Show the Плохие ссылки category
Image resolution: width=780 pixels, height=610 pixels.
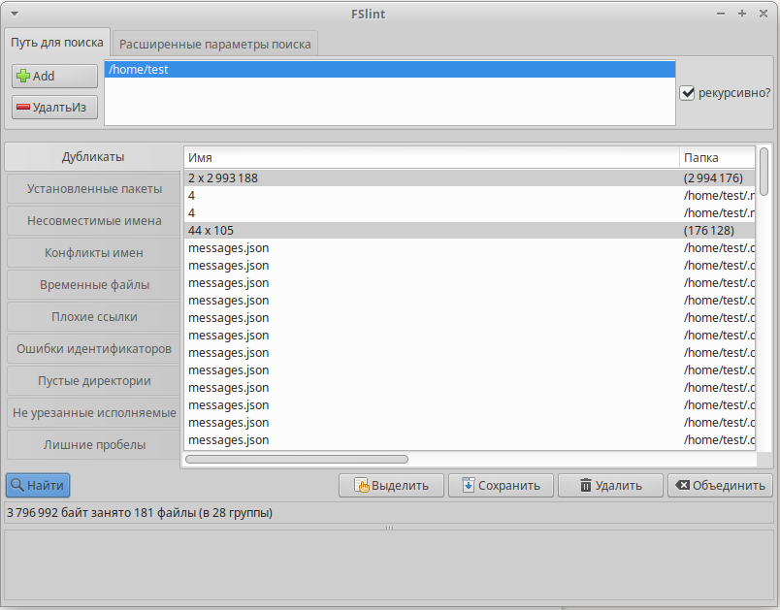[94, 316]
